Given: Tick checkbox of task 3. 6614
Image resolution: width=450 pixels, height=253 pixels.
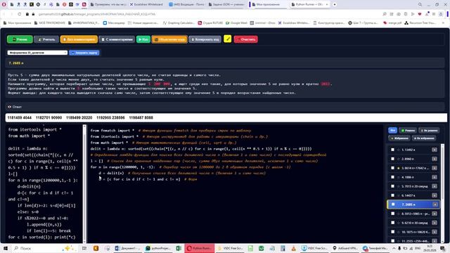Looking at the screenshot, I should [x=392, y=168].
